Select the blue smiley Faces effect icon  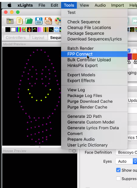pyautogui.click(x=56, y=30)
